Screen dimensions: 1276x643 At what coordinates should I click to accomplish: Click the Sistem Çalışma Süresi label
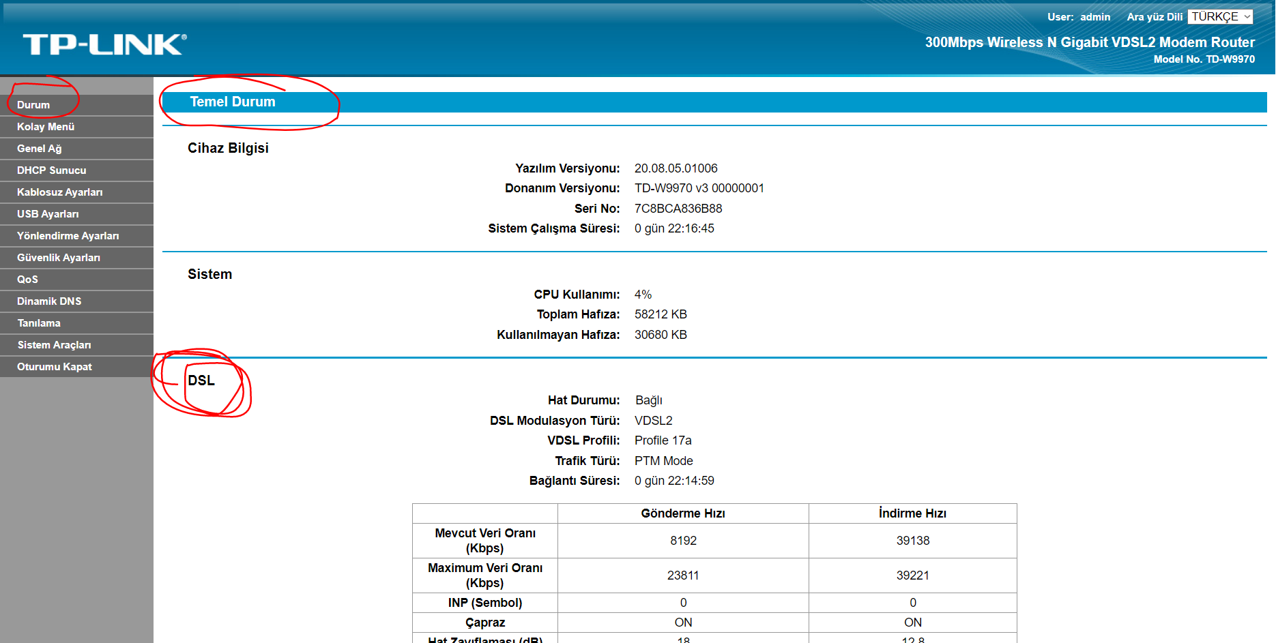554,228
